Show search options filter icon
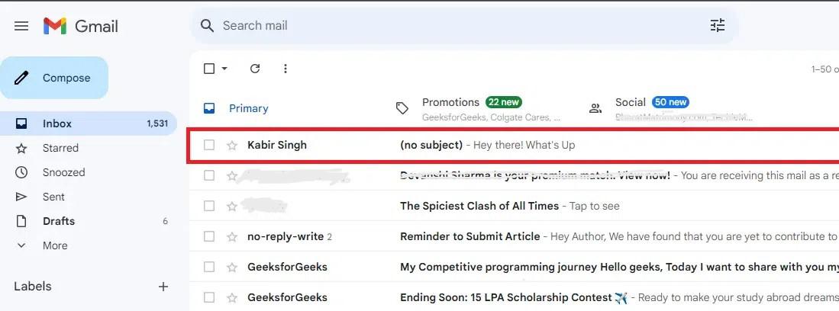 (717, 26)
